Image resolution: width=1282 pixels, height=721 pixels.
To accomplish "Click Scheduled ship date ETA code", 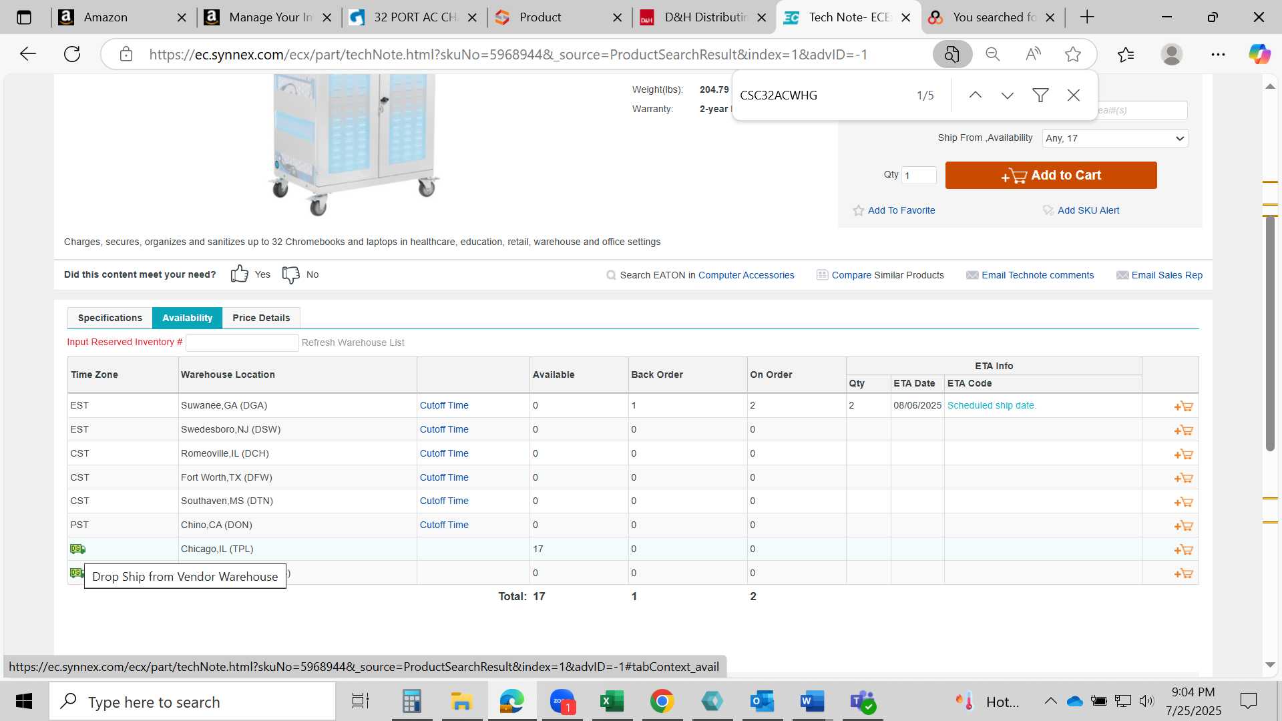I will pos(992,405).
